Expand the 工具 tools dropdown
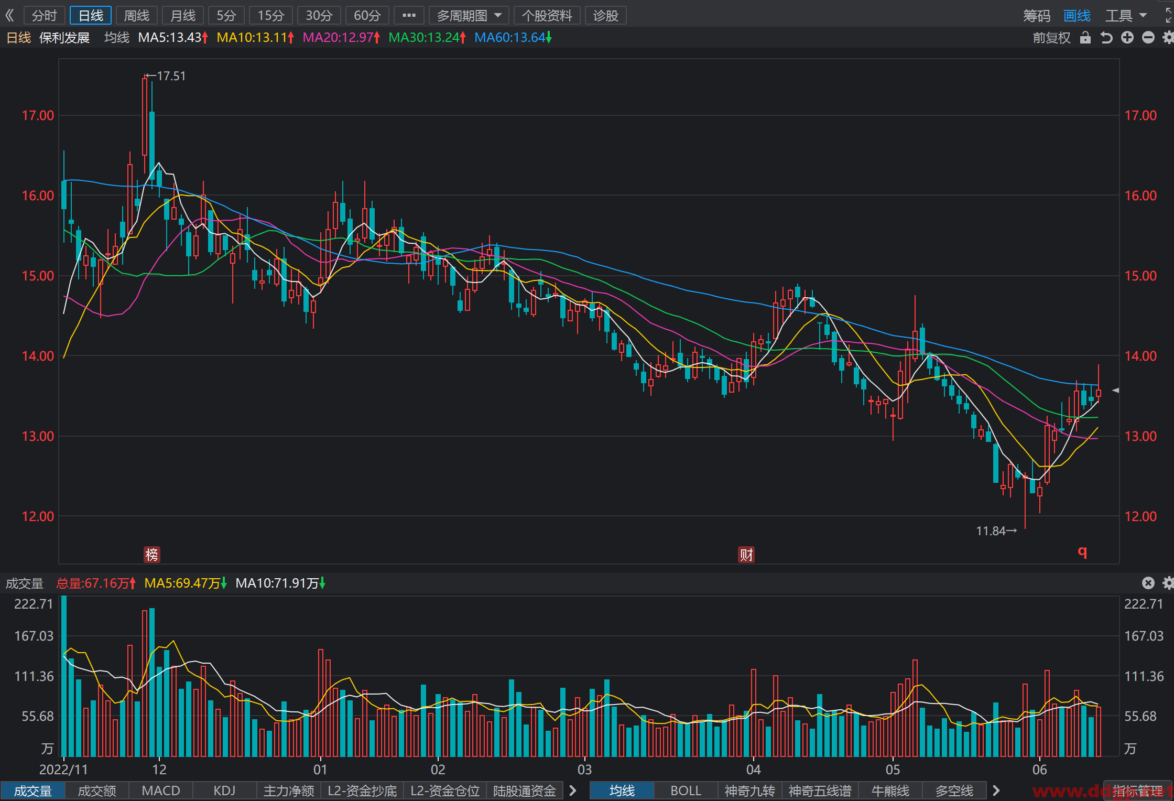This screenshot has height=801, width=1174. pos(1126,16)
